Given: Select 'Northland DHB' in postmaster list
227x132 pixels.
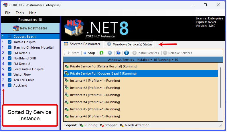Looking at the screenshot, I should tap(25, 58).
